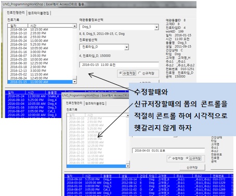
Task: Click 생일 column header in front window's table
Action: click(x=128, y=176)
